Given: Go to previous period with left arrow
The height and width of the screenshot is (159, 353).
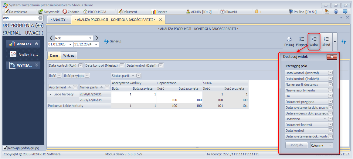Looking at the screenshot, I should [51, 38].
